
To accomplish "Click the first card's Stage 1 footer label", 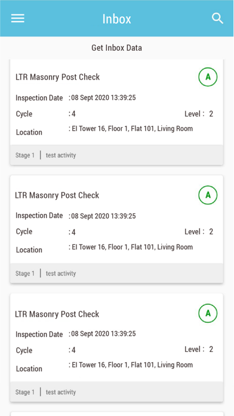I will click(x=25, y=155).
